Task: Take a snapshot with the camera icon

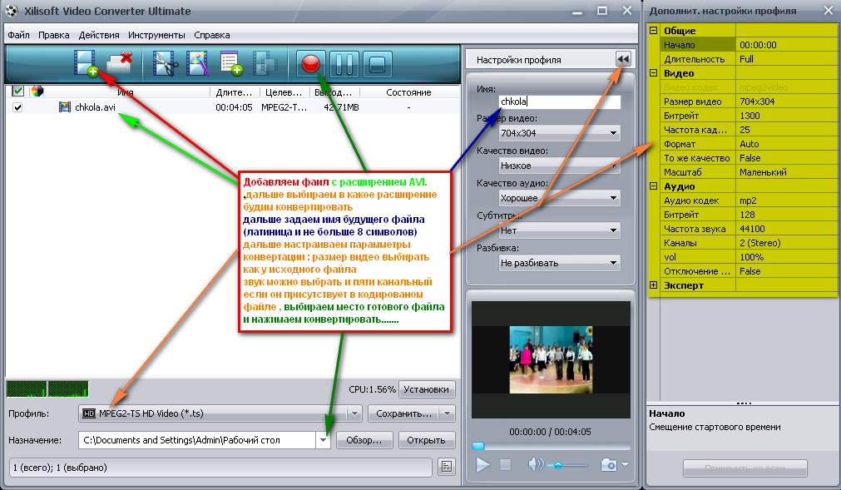Action: [x=609, y=464]
